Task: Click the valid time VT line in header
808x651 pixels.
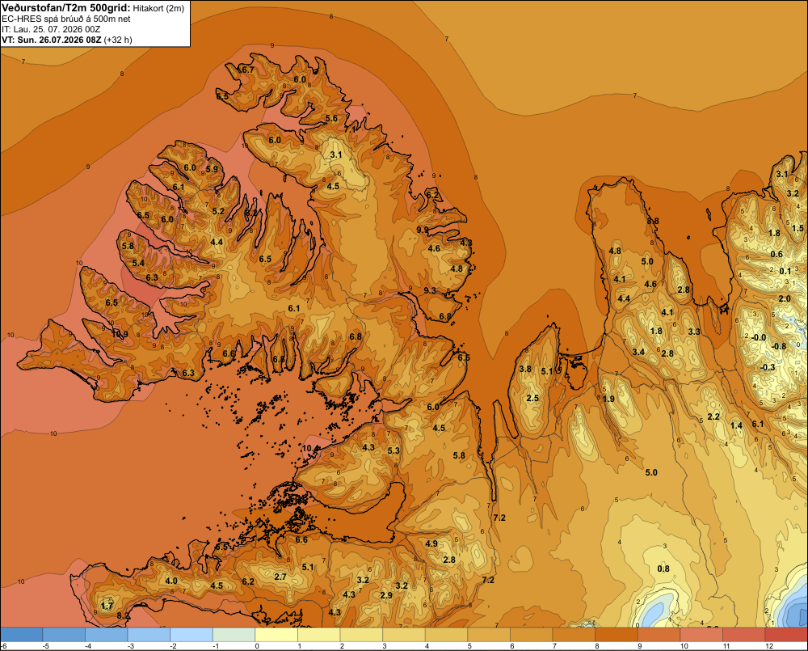Action: pos(67,40)
